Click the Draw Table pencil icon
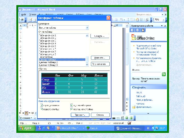The image size is (184, 138). point(31,20)
